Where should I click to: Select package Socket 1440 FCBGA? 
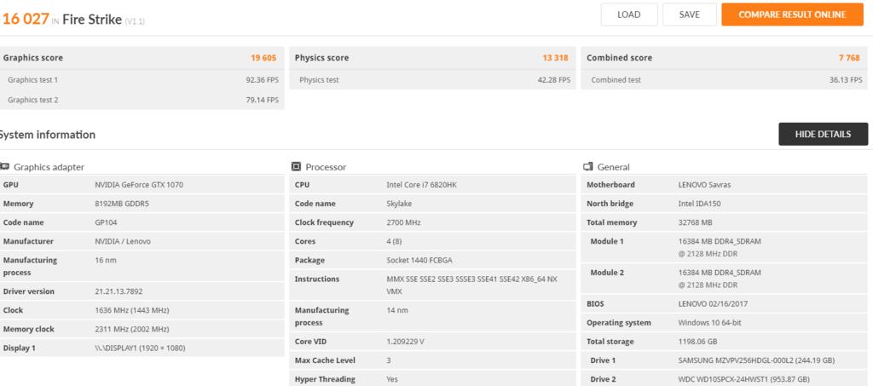point(418,260)
